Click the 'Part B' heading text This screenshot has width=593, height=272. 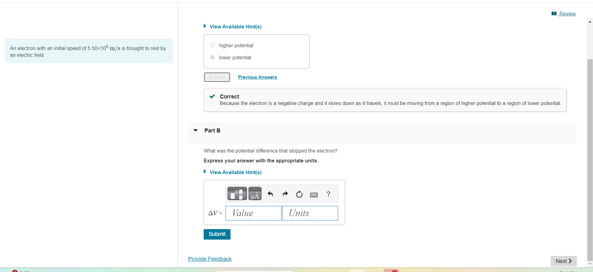212,131
